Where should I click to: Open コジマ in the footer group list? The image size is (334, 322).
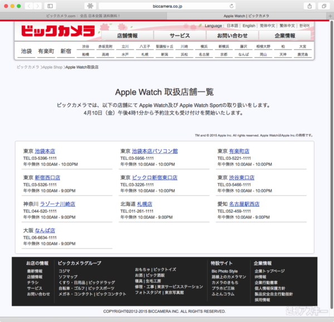64,271
